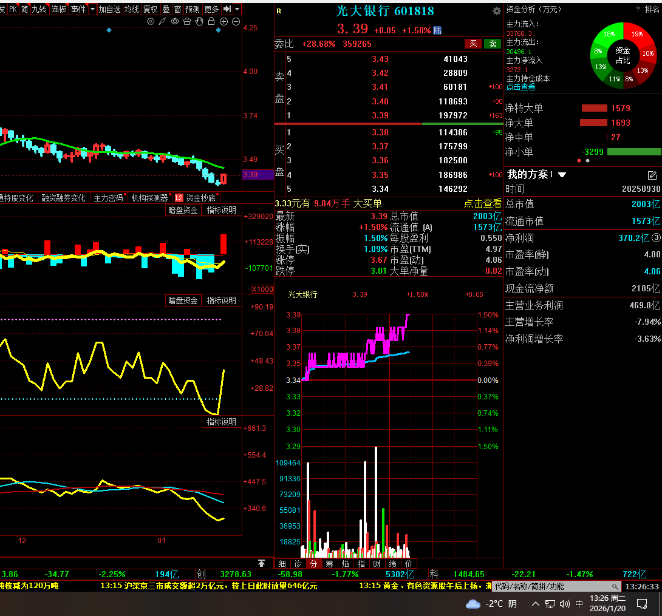
Task: Click the red 买 buy button
Action: click(473, 44)
